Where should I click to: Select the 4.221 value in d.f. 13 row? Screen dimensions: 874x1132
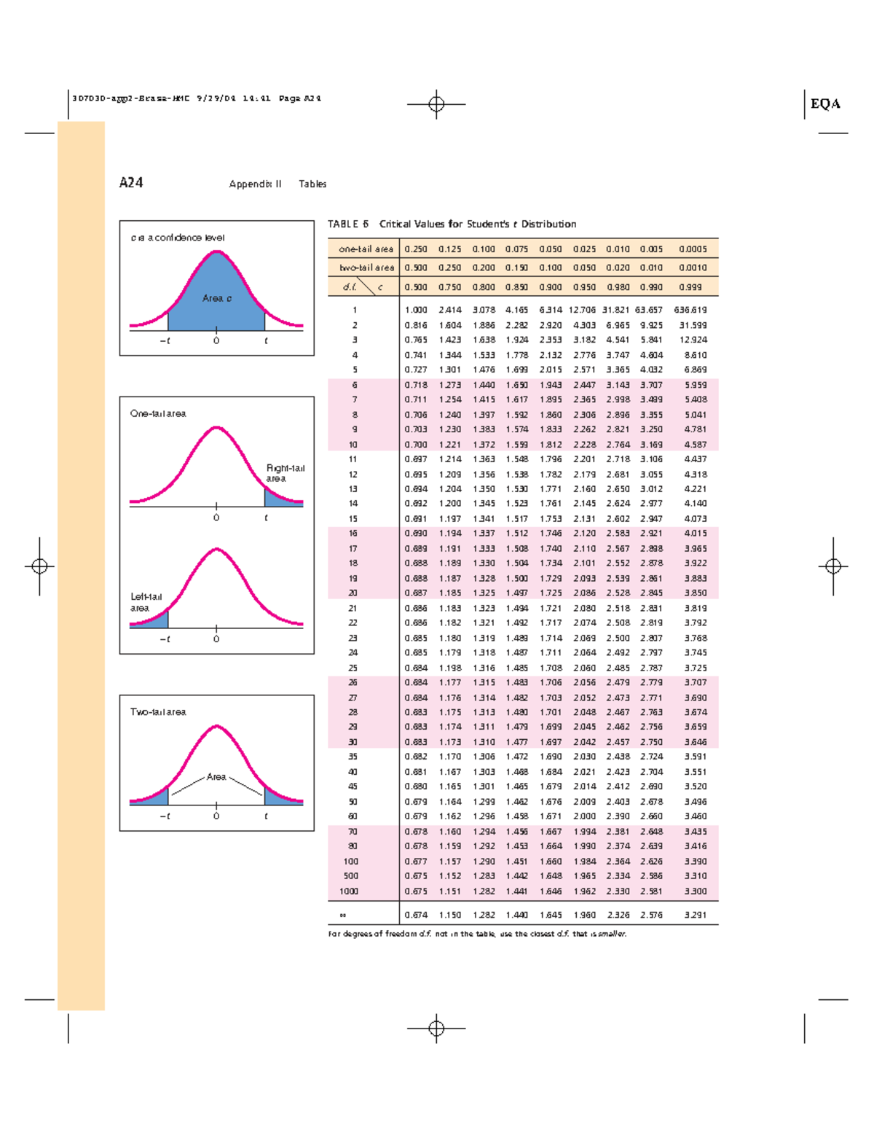[696, 490]
